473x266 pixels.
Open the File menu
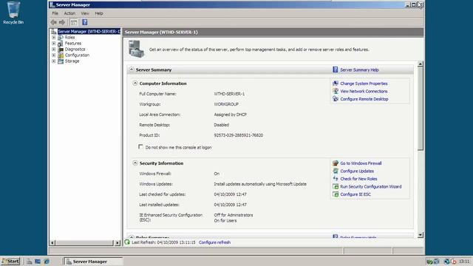55,13
